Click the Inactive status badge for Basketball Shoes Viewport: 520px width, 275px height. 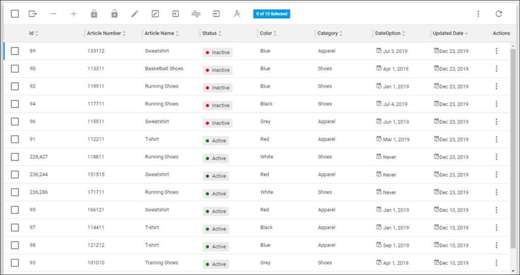[x=217, y=70]
